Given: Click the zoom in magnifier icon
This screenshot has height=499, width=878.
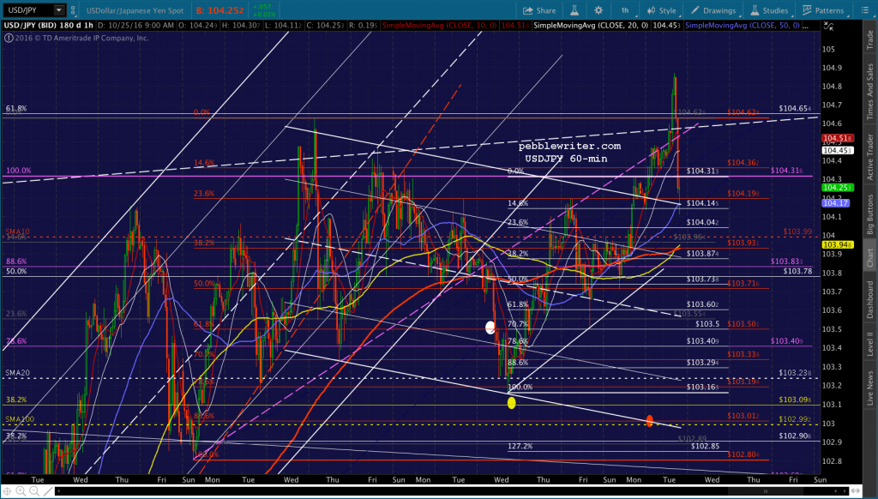Looking at the screenshot, I should (21, 491).
